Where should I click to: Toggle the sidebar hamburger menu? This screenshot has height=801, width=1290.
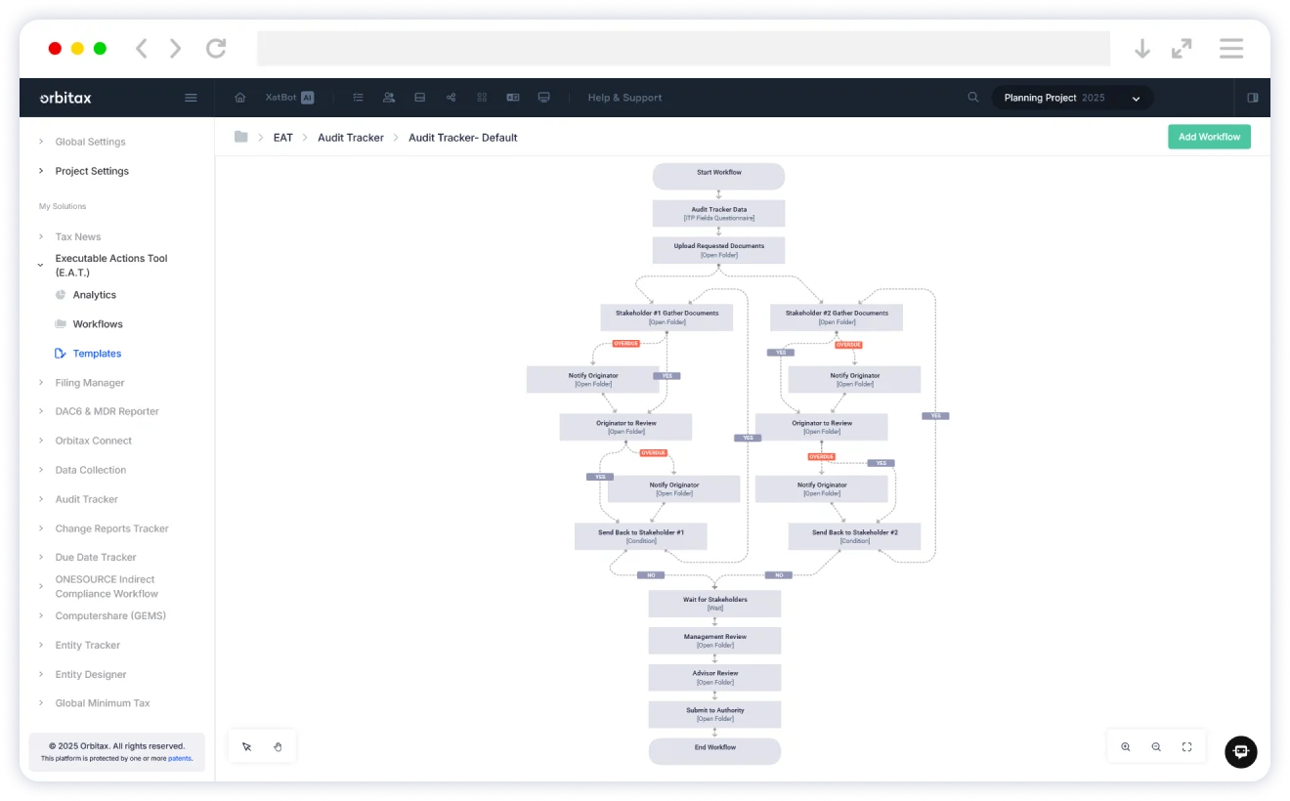(x=191, y=98)
